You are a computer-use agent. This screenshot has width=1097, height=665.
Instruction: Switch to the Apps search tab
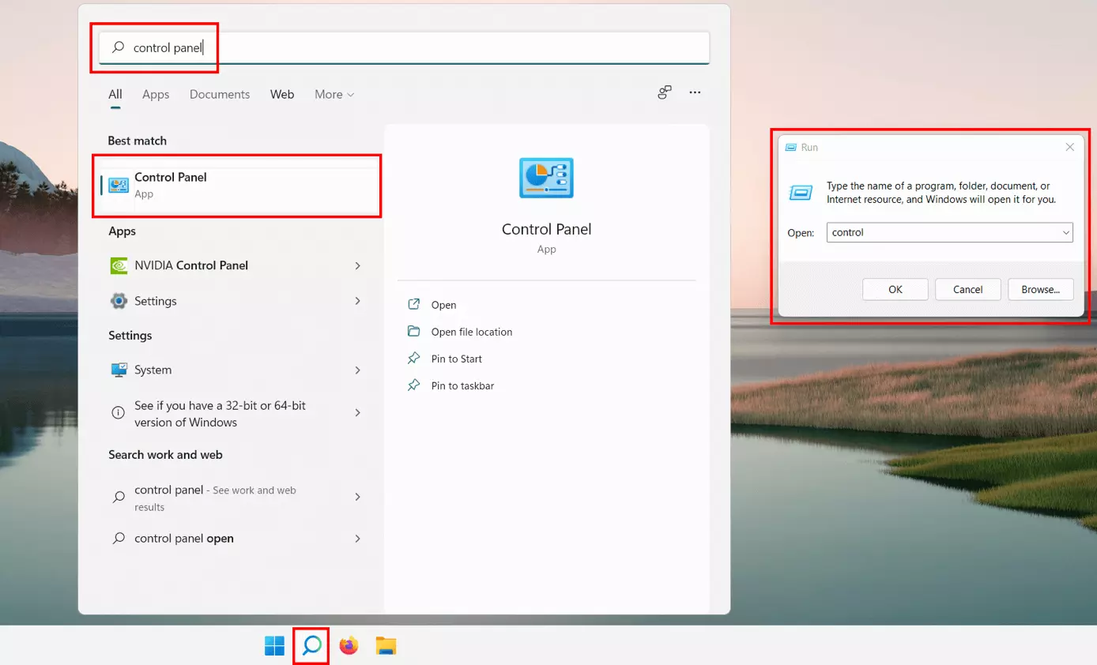156,94
